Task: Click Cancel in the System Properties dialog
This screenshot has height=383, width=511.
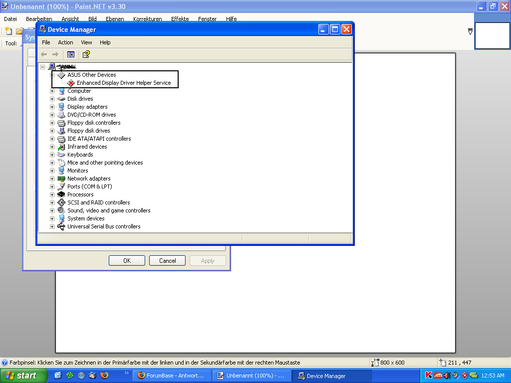Action: [x=168, y=260]
